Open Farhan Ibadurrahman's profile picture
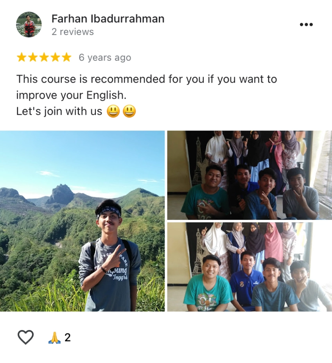This screenshot has height=363, width=332. tap(29, 25)
